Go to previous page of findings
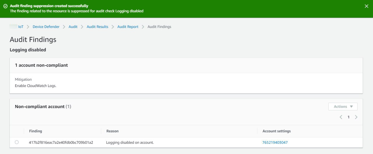 [x=341, y=117]
